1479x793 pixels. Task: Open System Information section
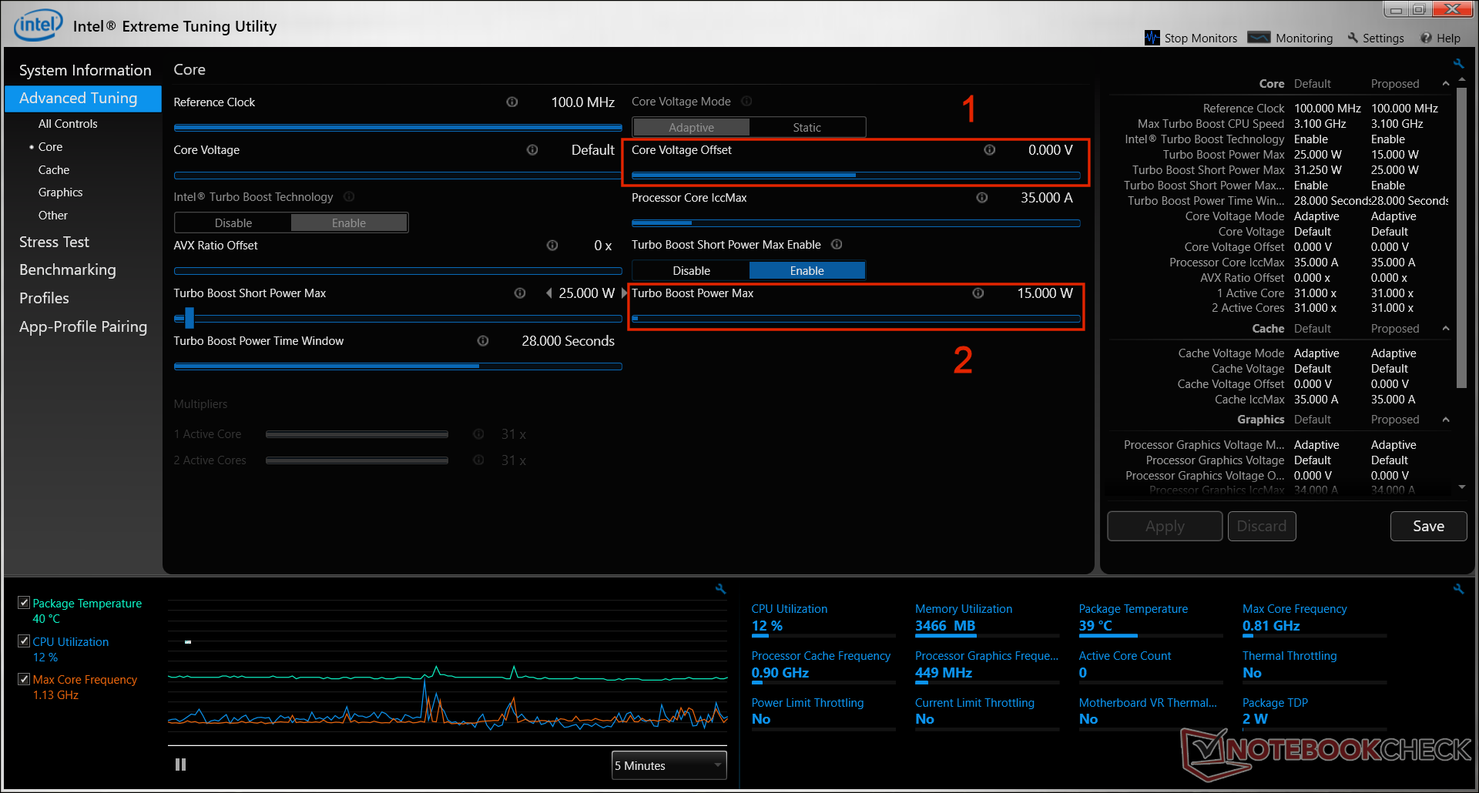click(x=85, y=70)
